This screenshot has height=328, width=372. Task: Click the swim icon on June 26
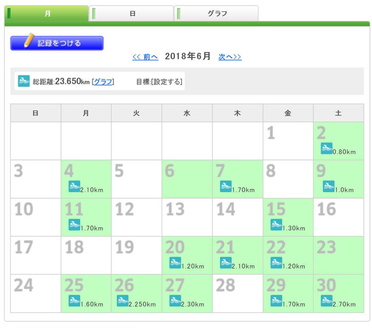(x=123, y=301)
